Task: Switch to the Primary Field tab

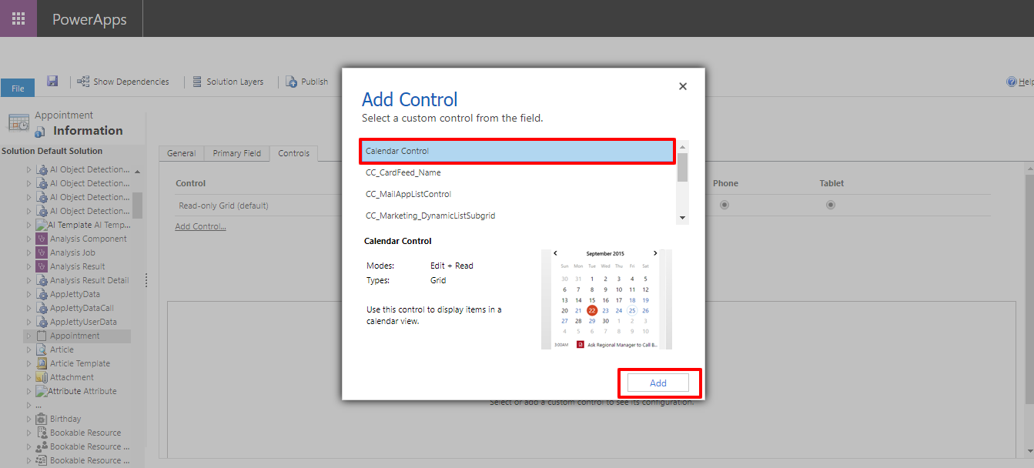Action: tap(236, 153)
